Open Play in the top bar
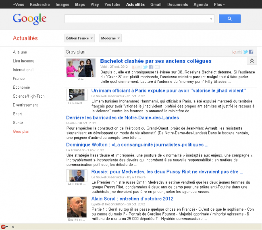This screenshot has height=230, width=262. tap(95, 4)
